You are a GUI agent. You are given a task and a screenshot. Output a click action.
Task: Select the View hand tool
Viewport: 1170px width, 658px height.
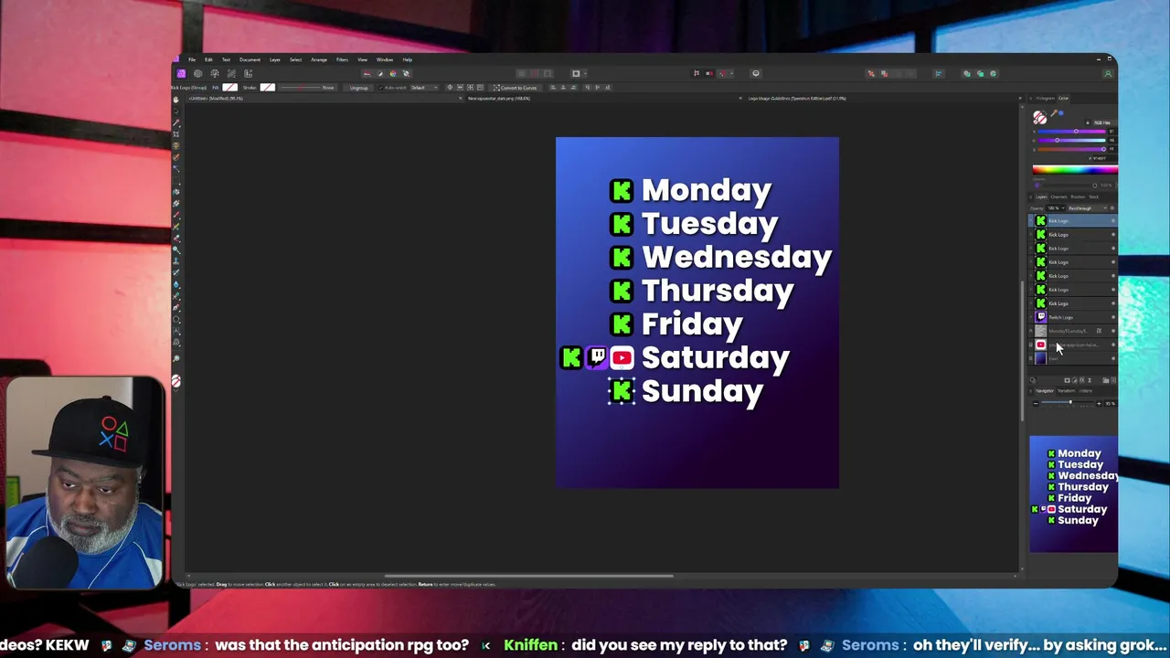point(176,100)
